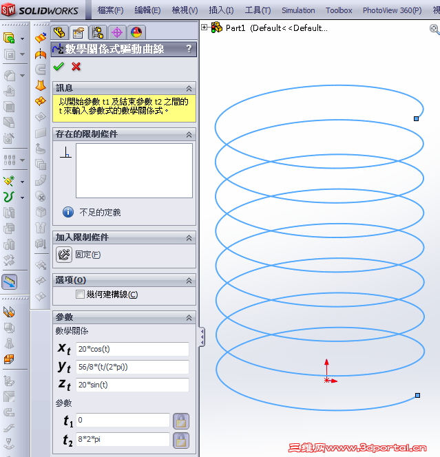Click the zoom magnifier icon in viewport corner
This screenshot has height=457, width=440.
click(x=434, y=29)
